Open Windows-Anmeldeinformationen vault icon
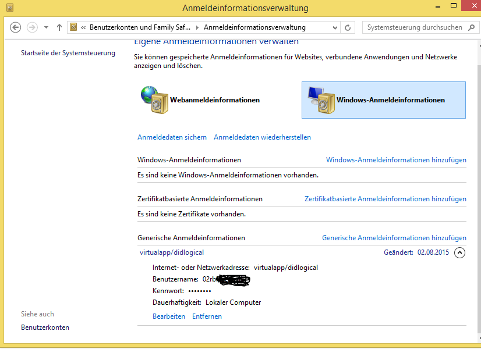Screen dimensions: 481x349 (x=323, y=99)
